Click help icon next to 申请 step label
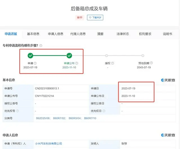180x149 pixels. (x=35, y=63)
